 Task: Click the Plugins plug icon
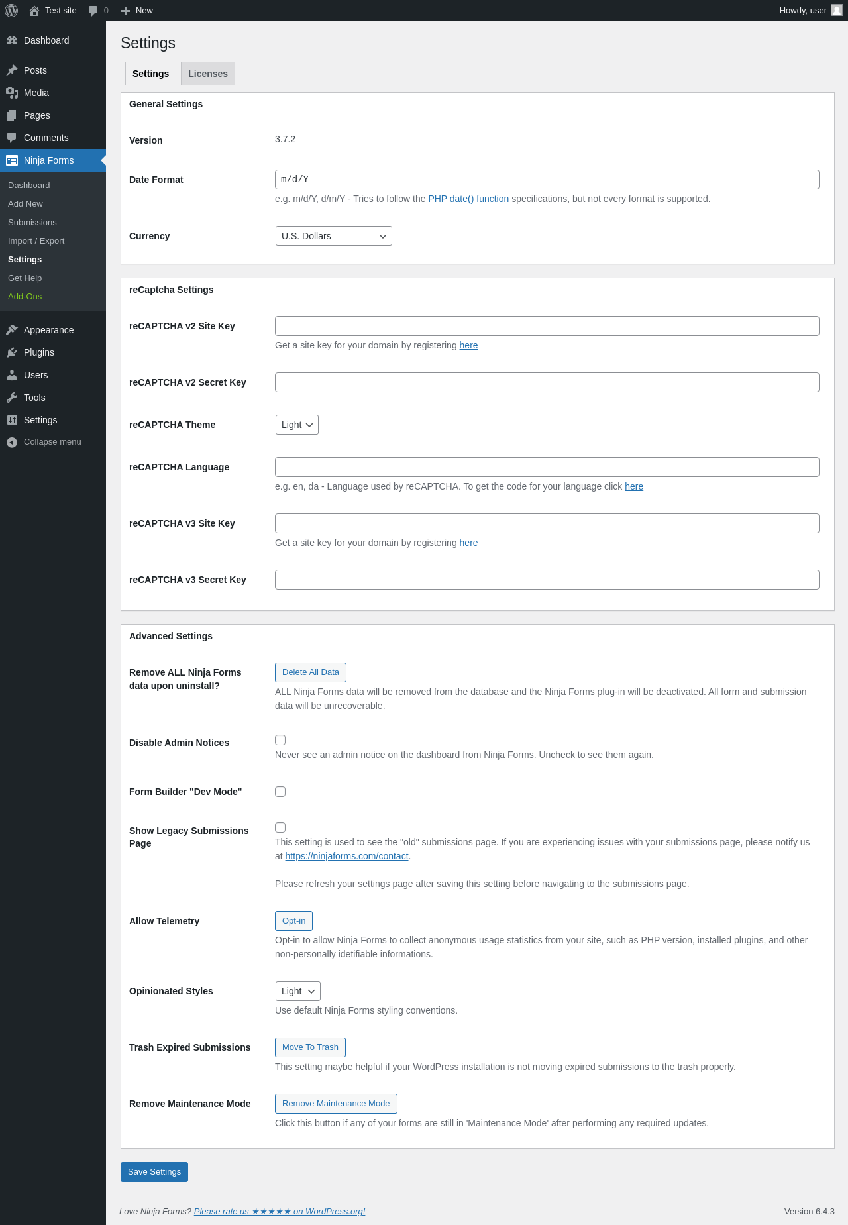12,352
